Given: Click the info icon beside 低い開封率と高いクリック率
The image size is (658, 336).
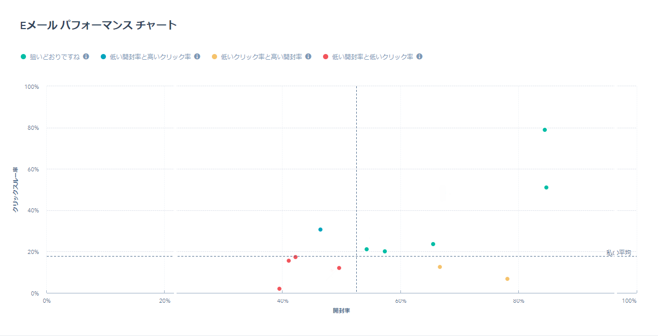Looking at the screenshot, I should tap(196, 56).
